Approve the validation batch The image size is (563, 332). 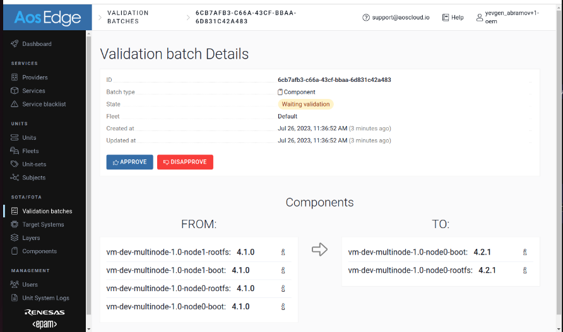coord(129,162)
